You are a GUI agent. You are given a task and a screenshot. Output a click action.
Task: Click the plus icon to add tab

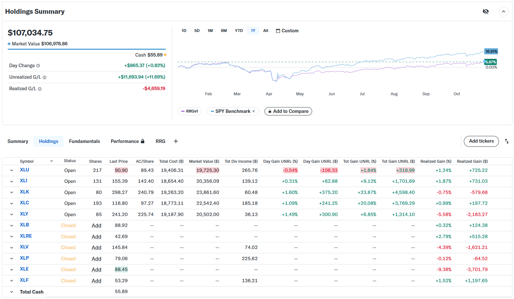[176, 141]
